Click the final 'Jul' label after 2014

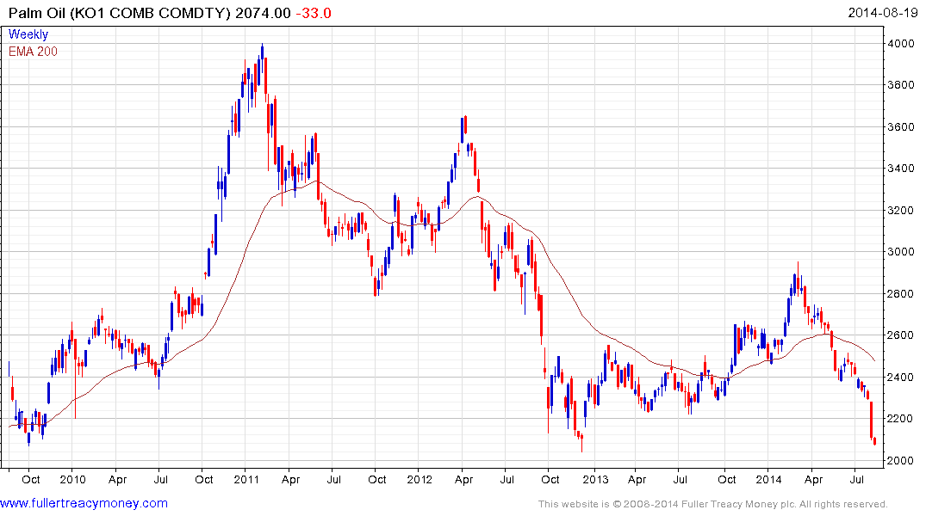[856, 479]
